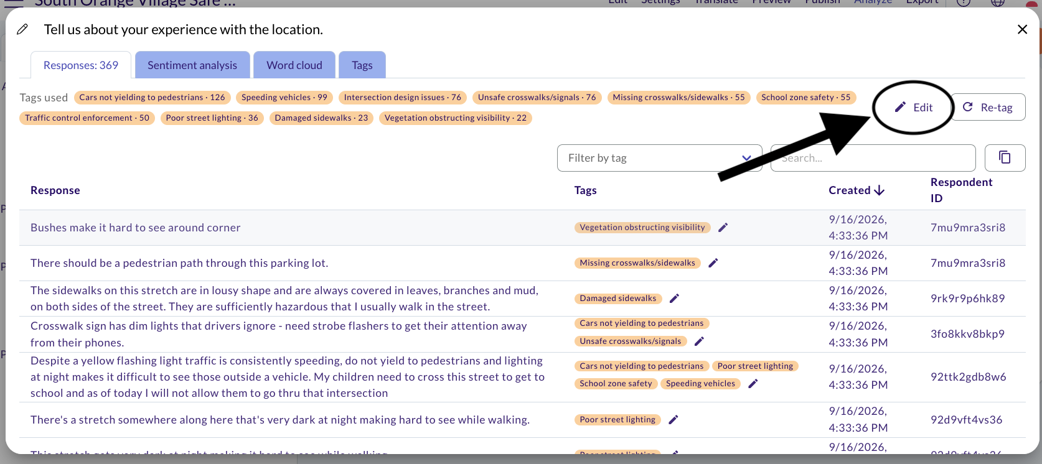Click the Search responses field
Image resolution: width=1042 pixels, height=464 pixels.
click(x=873, y=158)
